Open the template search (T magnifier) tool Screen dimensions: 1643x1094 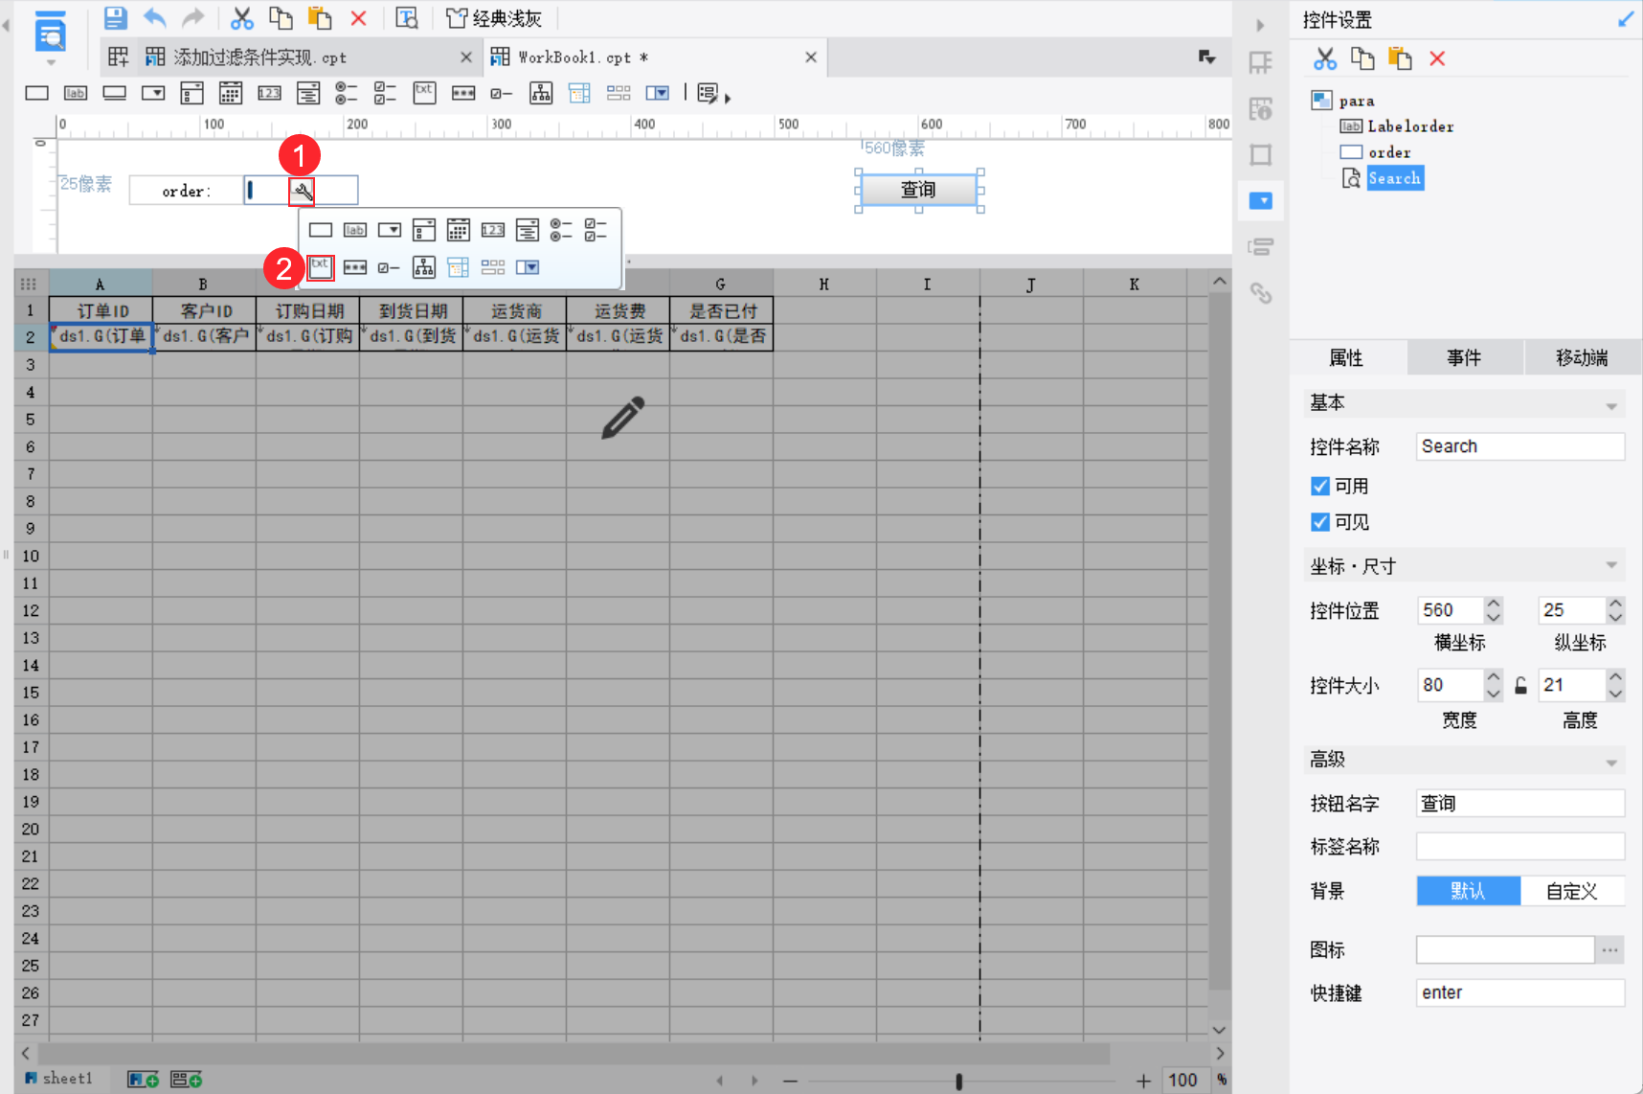point(407,18)
